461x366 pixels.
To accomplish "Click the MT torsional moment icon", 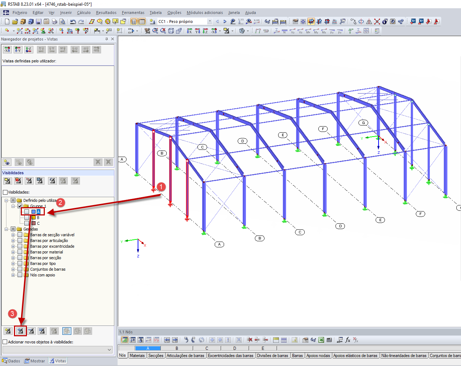I will tap(308, 31).
